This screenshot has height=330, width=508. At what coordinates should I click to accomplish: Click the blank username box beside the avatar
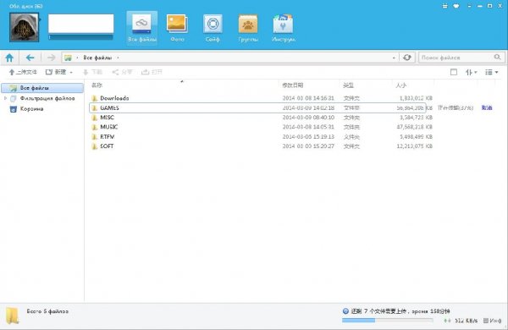tap(81, 24)
